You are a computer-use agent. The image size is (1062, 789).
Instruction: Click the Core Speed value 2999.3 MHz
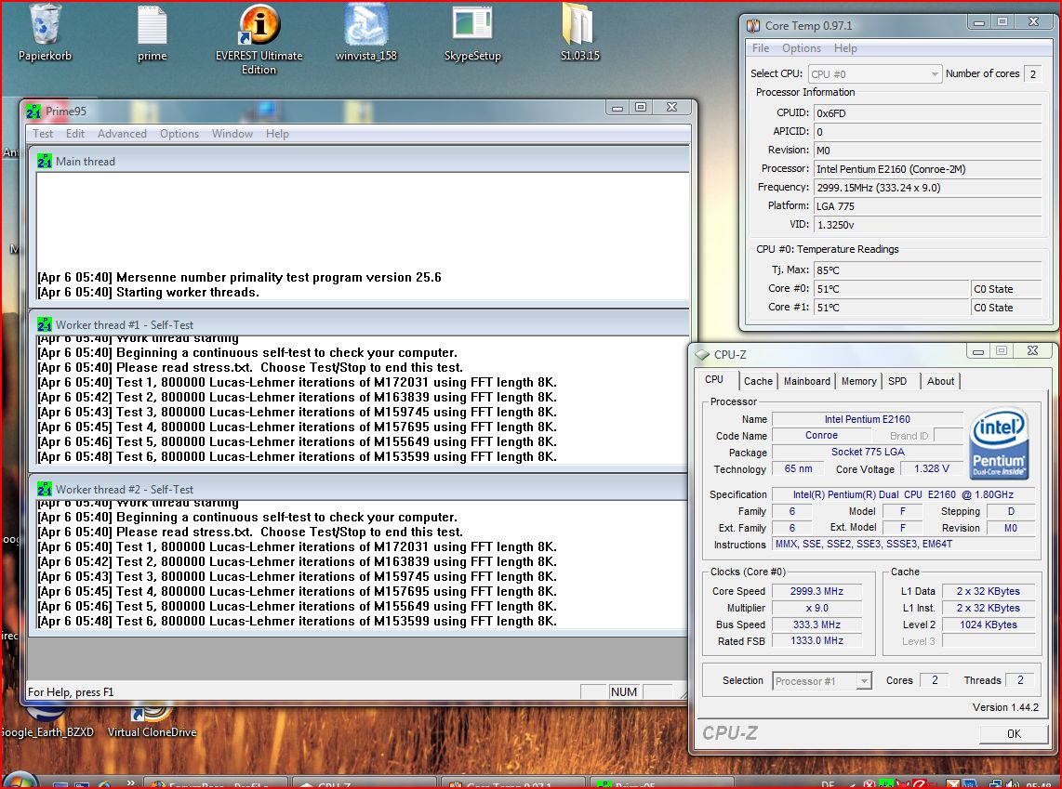pyautogui.click(x=816, y=591)
